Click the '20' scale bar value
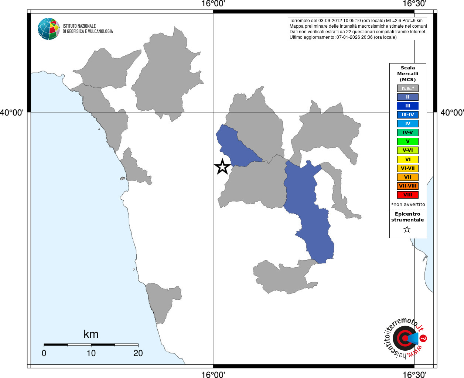 tap(138, 353)
